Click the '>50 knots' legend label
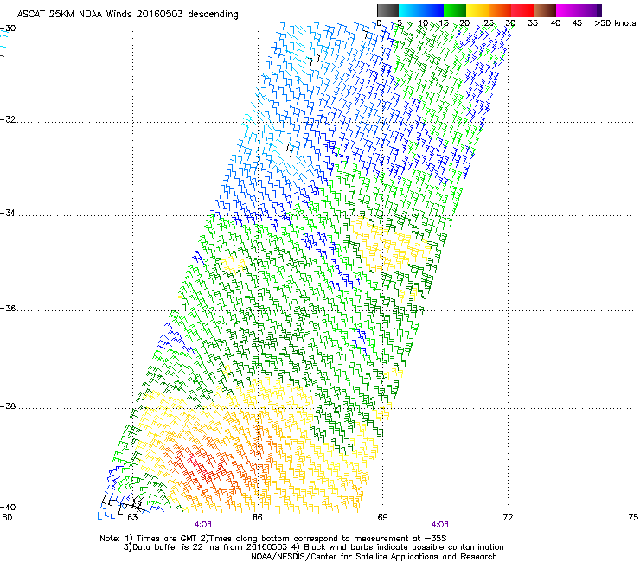 tap(615, 23)
